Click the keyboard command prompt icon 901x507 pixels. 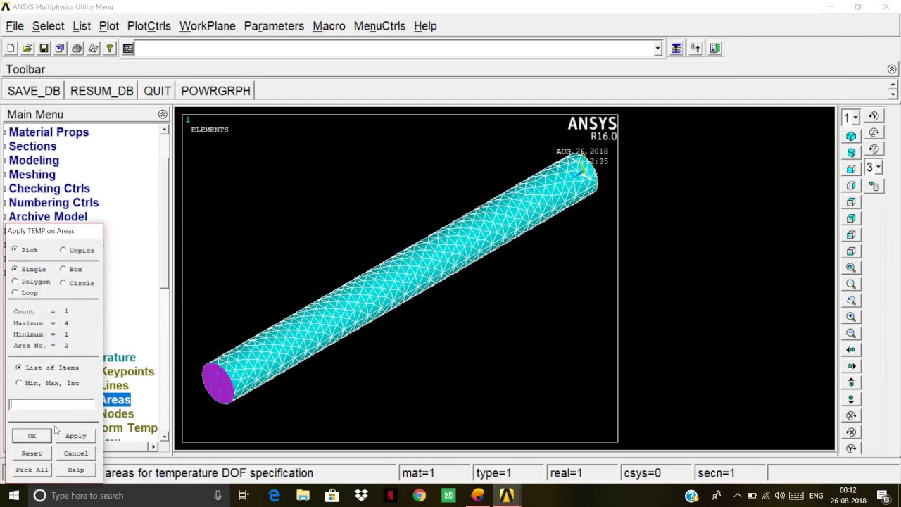127,48
